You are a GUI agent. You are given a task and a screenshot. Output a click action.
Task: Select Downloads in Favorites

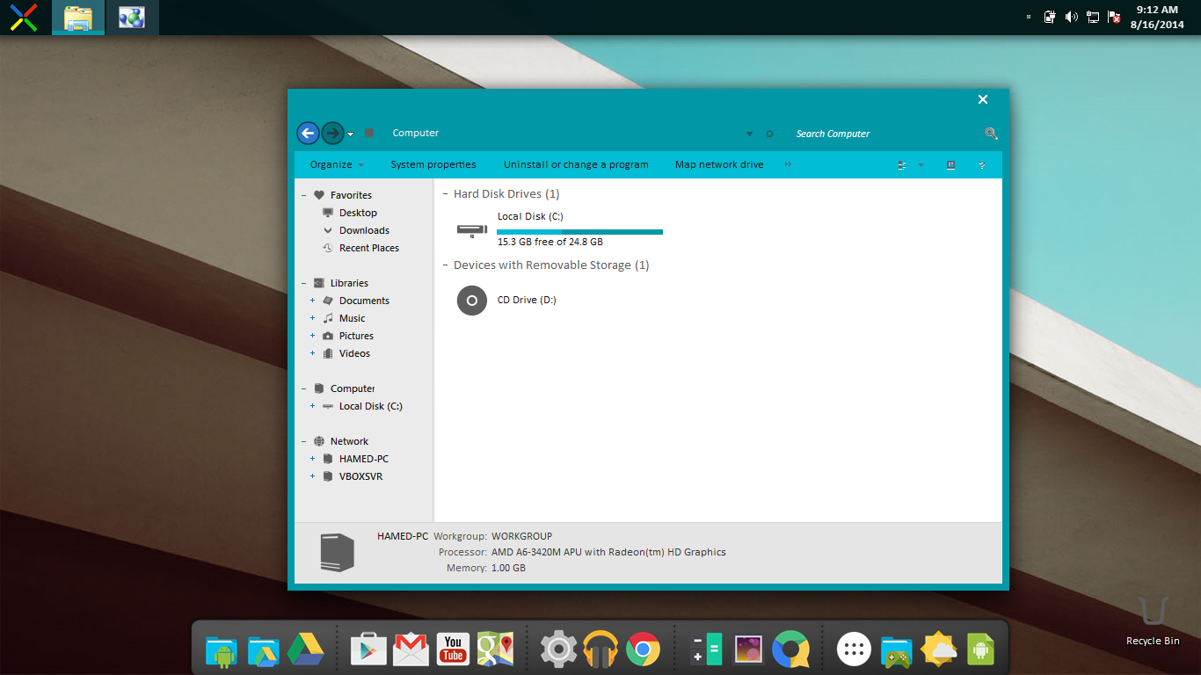(x=364, y=230)
